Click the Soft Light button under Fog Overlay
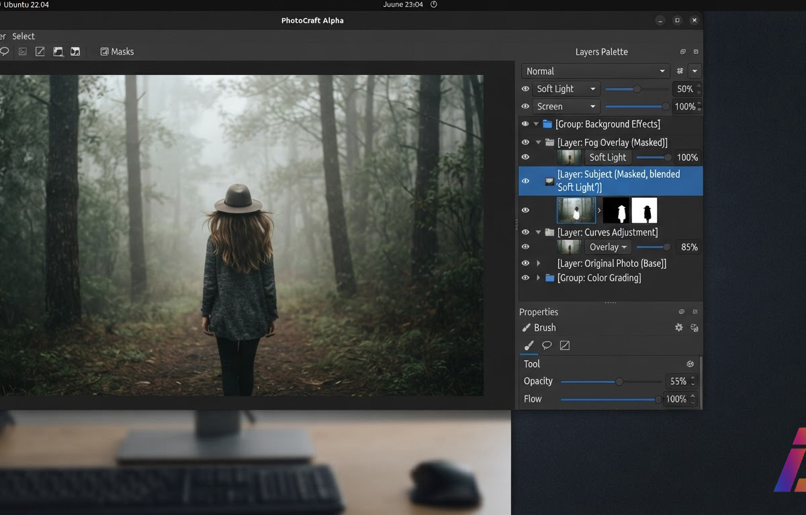806x515 pixels. tap(607, 157)
